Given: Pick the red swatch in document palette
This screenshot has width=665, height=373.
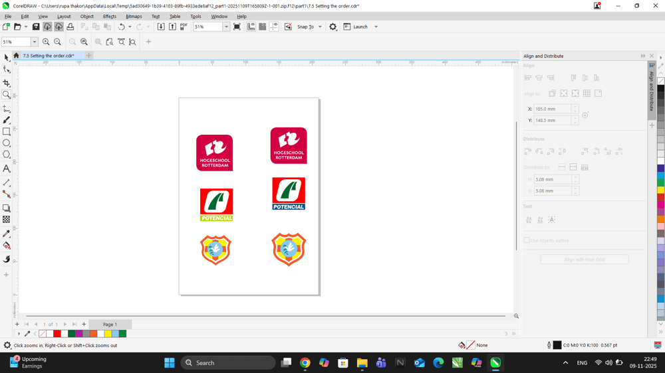Looking at the screenshot, I should click(x=57, y=334).
